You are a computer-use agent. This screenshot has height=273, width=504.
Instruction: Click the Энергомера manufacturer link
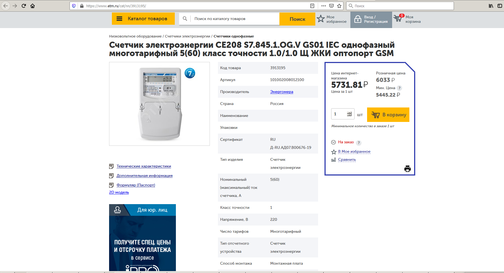coord(281,92)
